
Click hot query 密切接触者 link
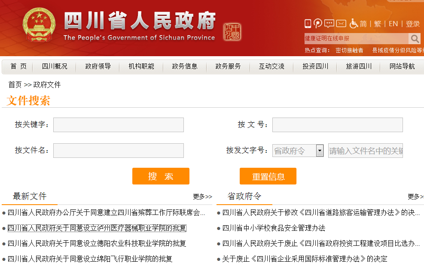coord(349,50)
